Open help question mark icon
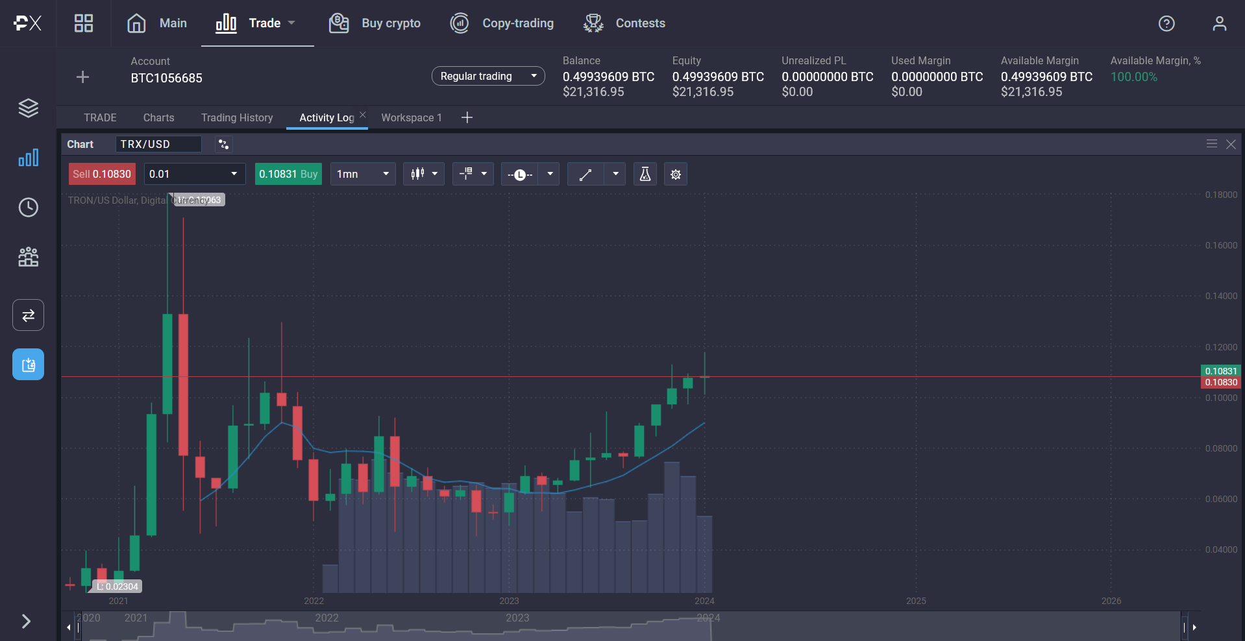This screenshot has height=641, width=1245. tap(1166, 23)
